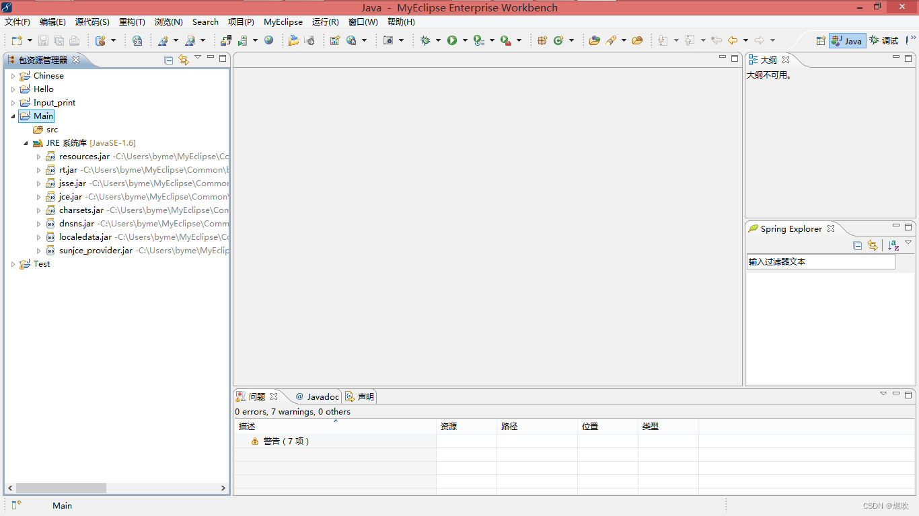Click the Web 2.0 browser toolbar icon
The height and width of the screenshot is (516, 919).
click(x=137, y=40)
